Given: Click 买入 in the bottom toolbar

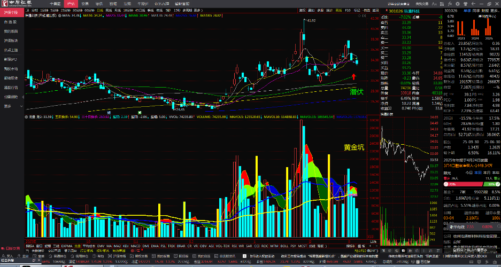Looking at the screenshot, I should point(8,256).
